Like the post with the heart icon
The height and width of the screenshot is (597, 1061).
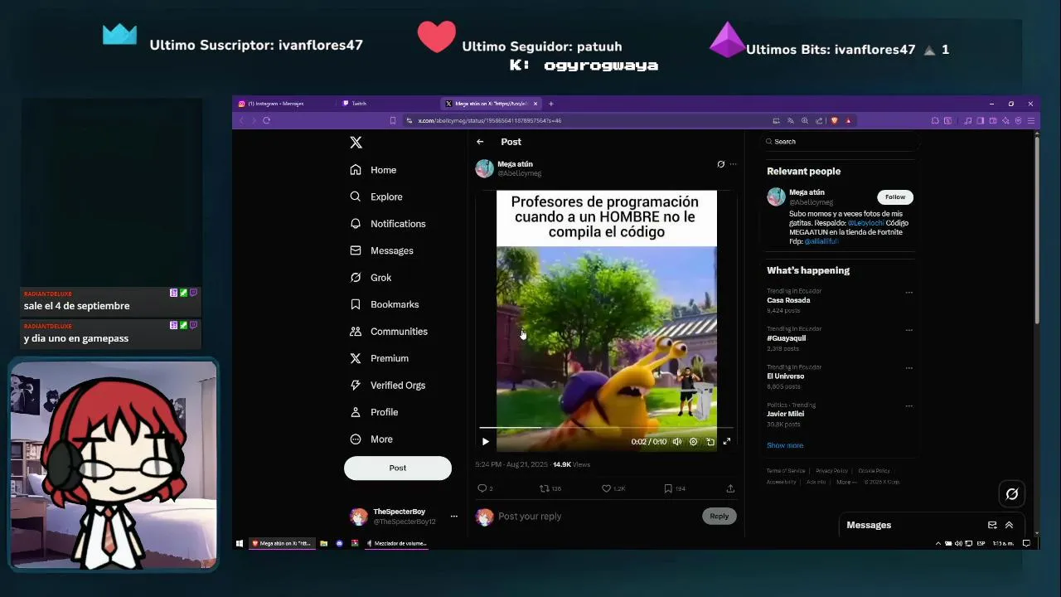click(606, 488)
